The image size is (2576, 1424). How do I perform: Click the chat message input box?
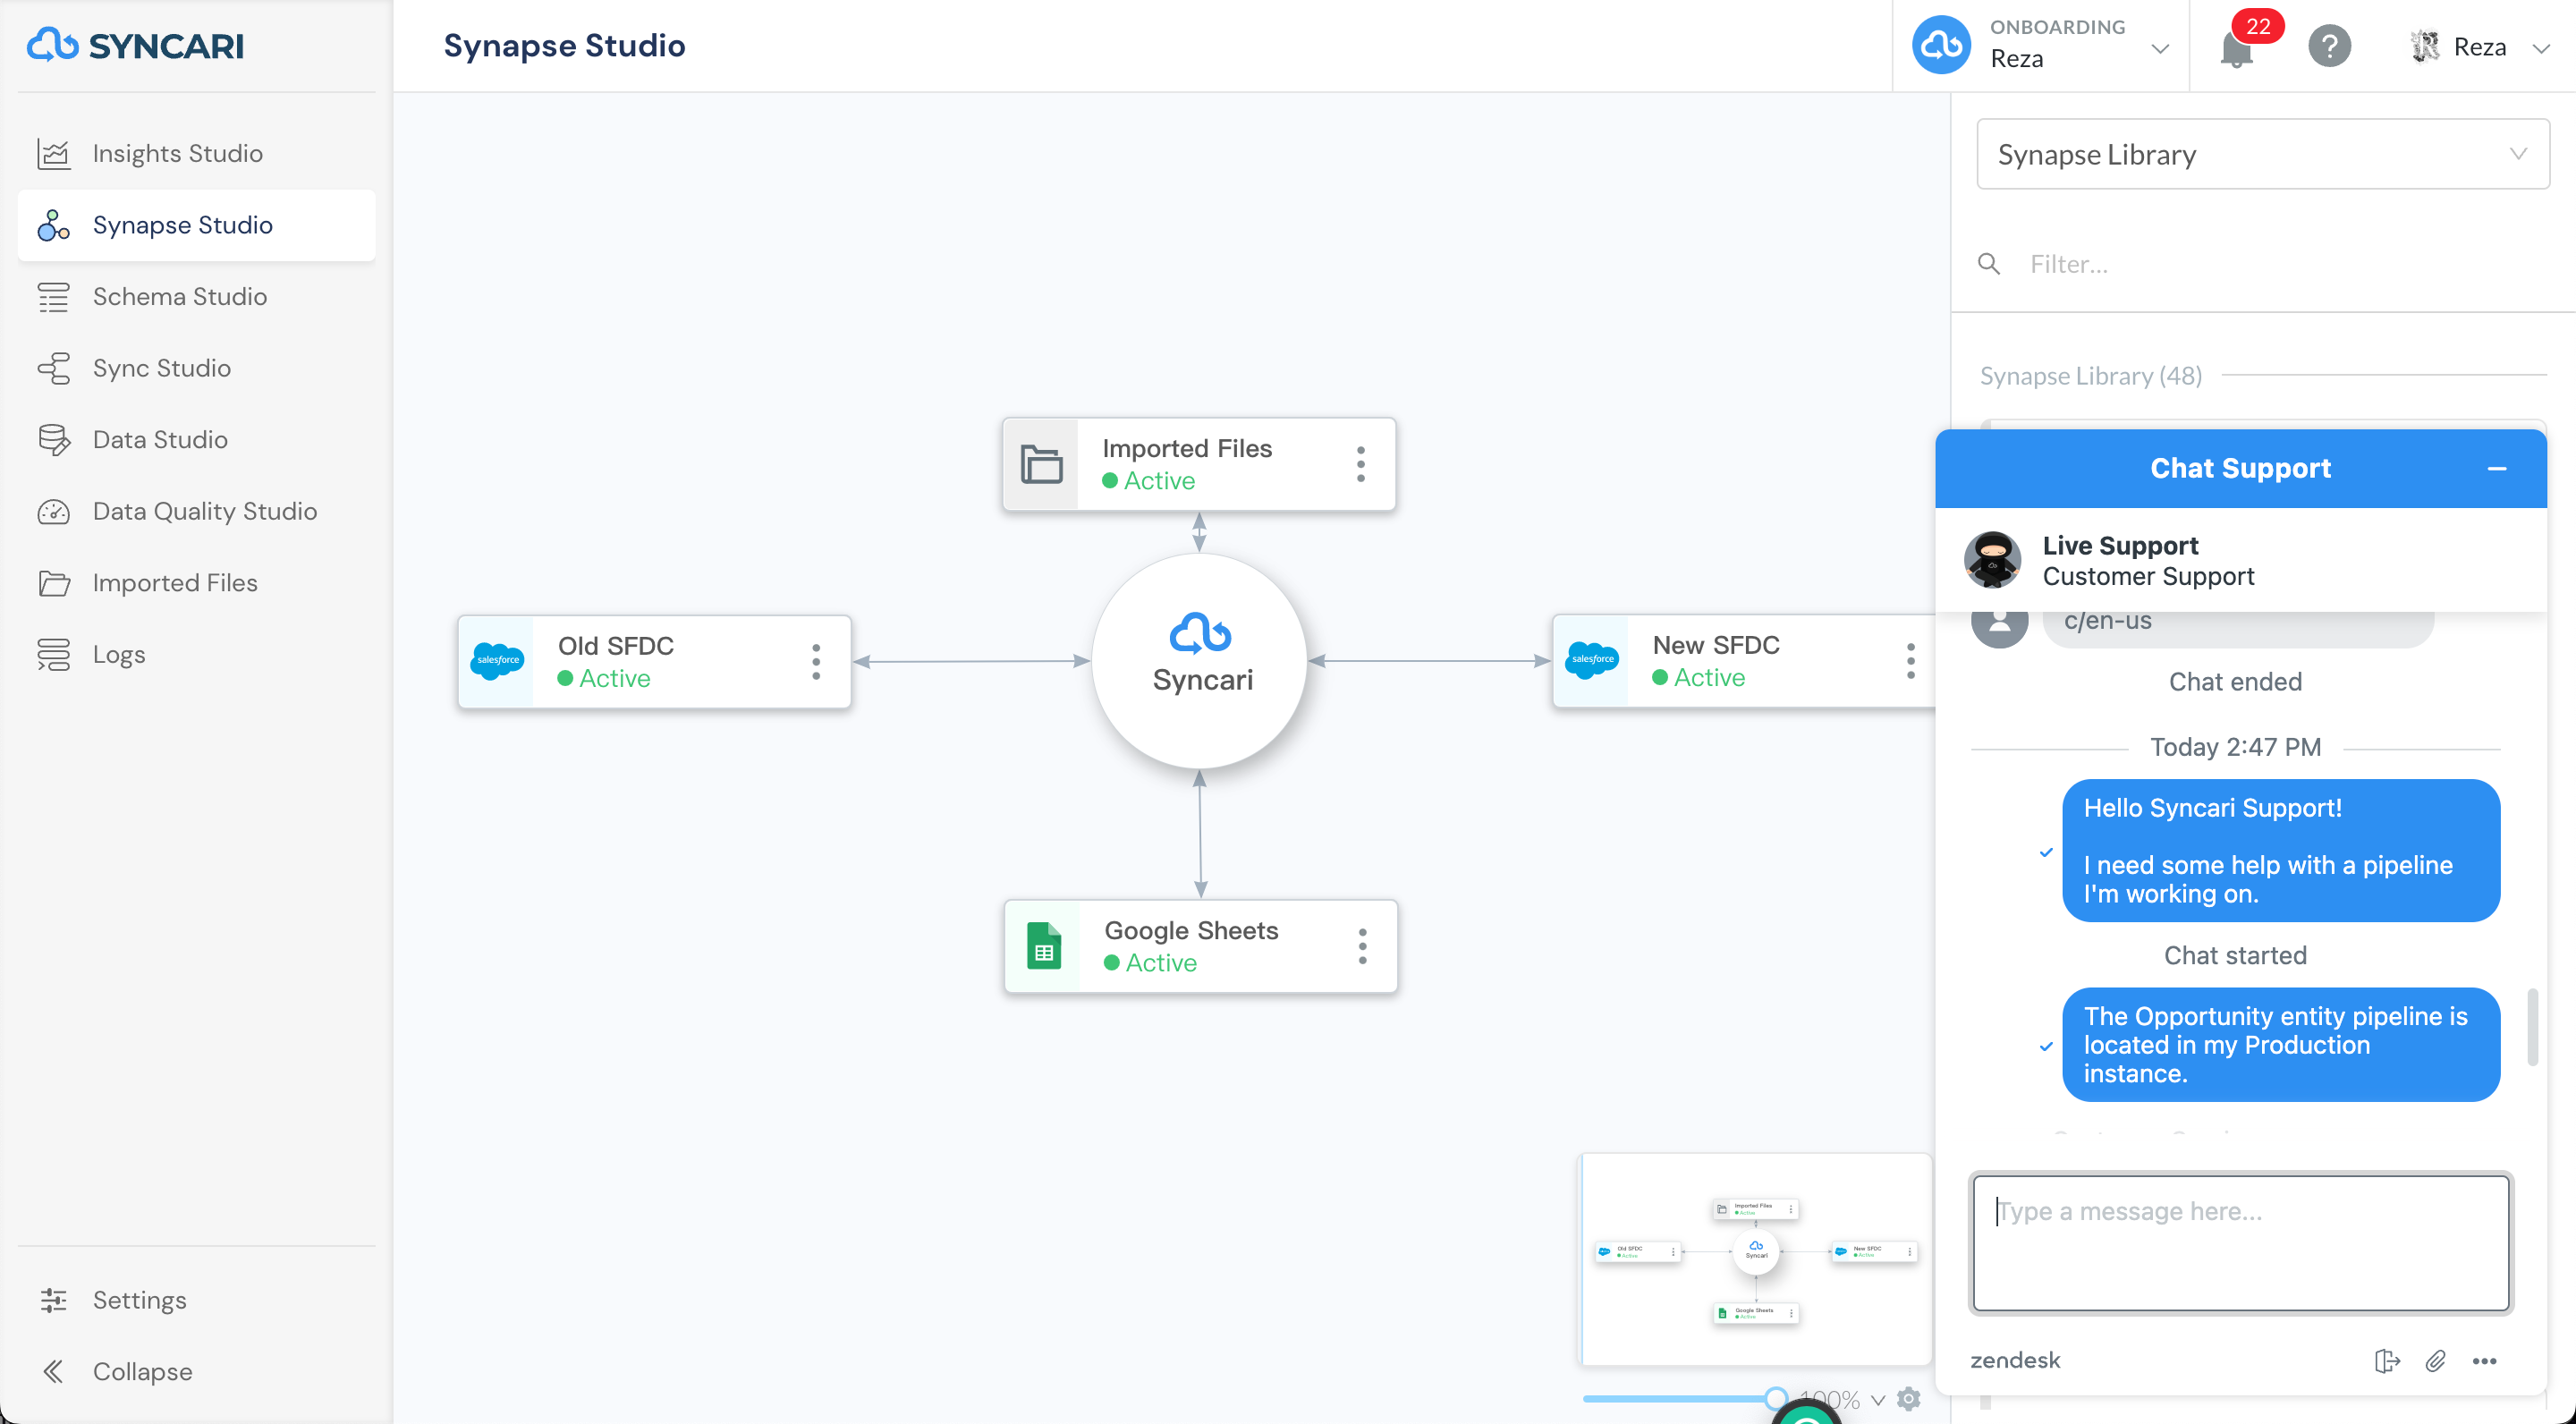tap(2241, 1242)
